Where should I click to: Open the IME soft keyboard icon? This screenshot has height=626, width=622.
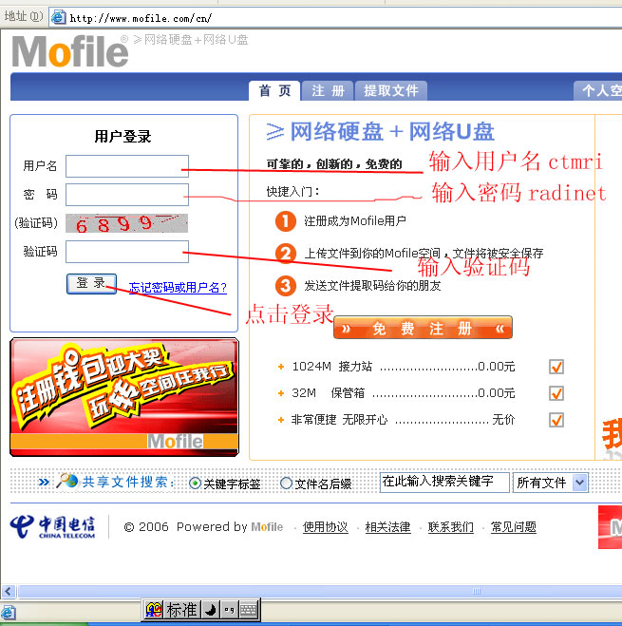click(x=248, y=610)
